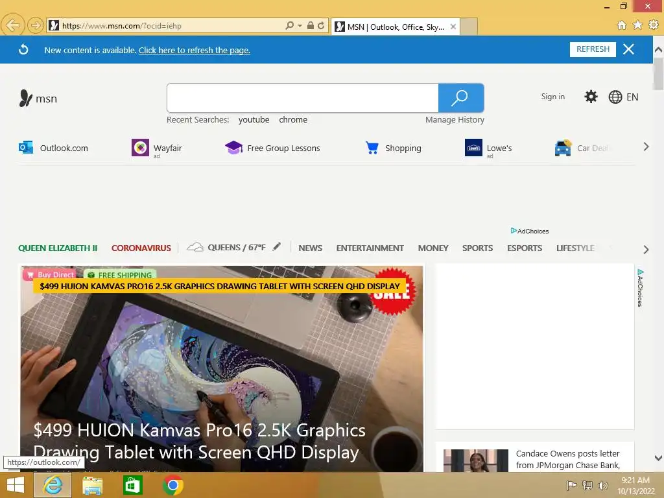Select recent search 'youtube'

(254, 119)
